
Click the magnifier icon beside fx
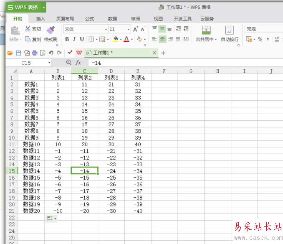click(x=68, y=62)
